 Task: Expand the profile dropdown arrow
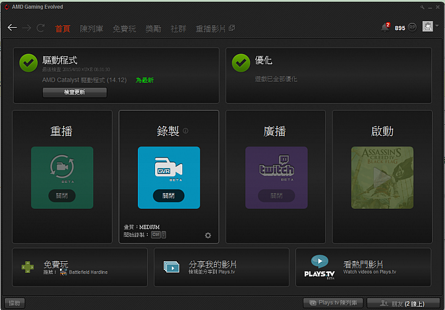click(x=437, y=26)
